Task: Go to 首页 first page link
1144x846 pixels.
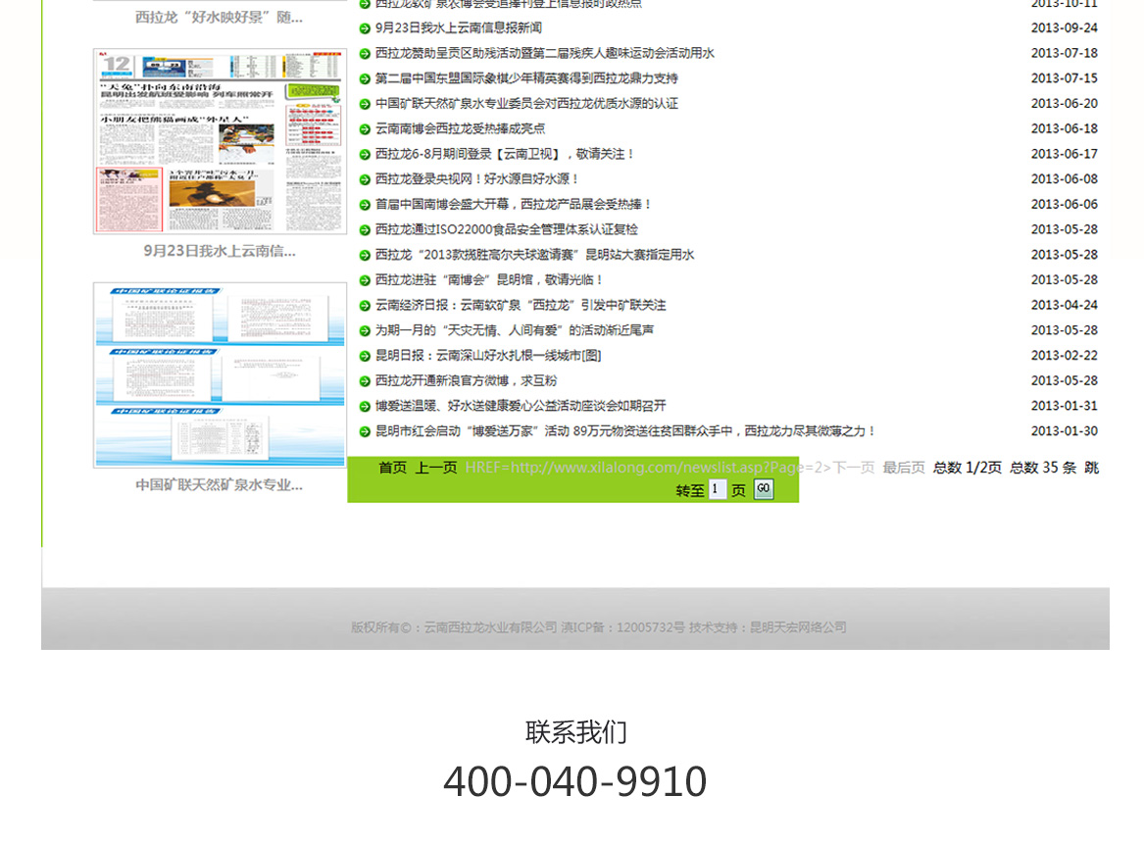Action: tap(392, 468)
